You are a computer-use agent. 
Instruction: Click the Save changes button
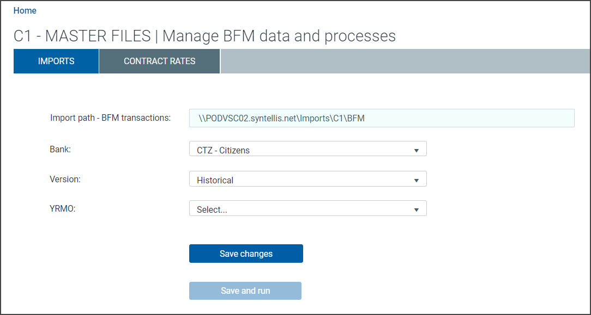coord(246,254)
